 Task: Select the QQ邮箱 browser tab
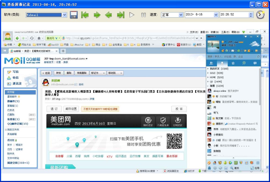[33, 51]
